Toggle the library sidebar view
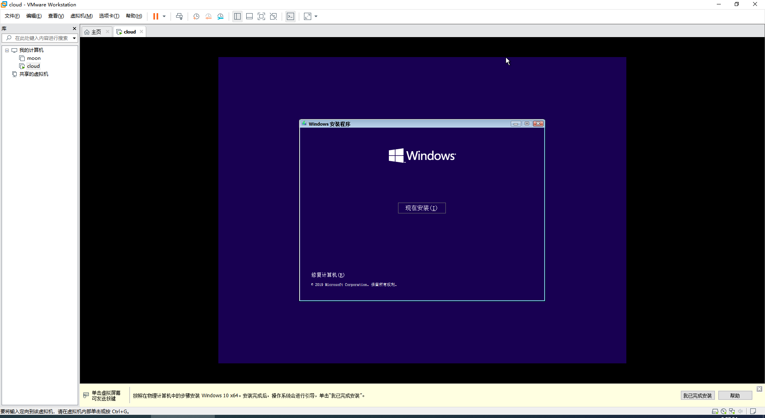 click(237, 16)
